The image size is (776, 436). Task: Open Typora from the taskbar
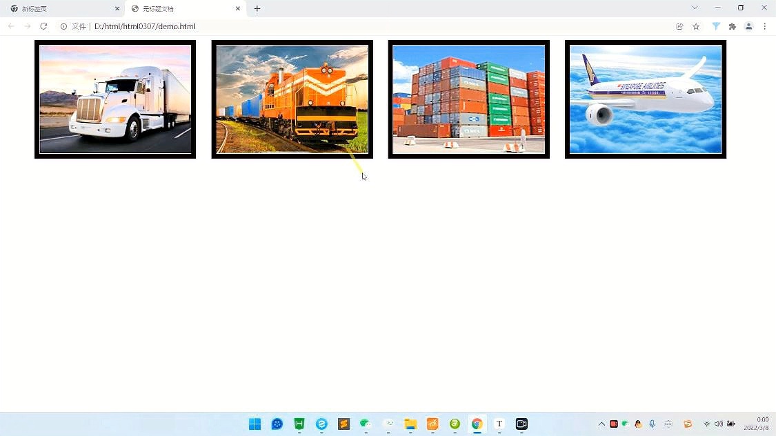[499, 424]
